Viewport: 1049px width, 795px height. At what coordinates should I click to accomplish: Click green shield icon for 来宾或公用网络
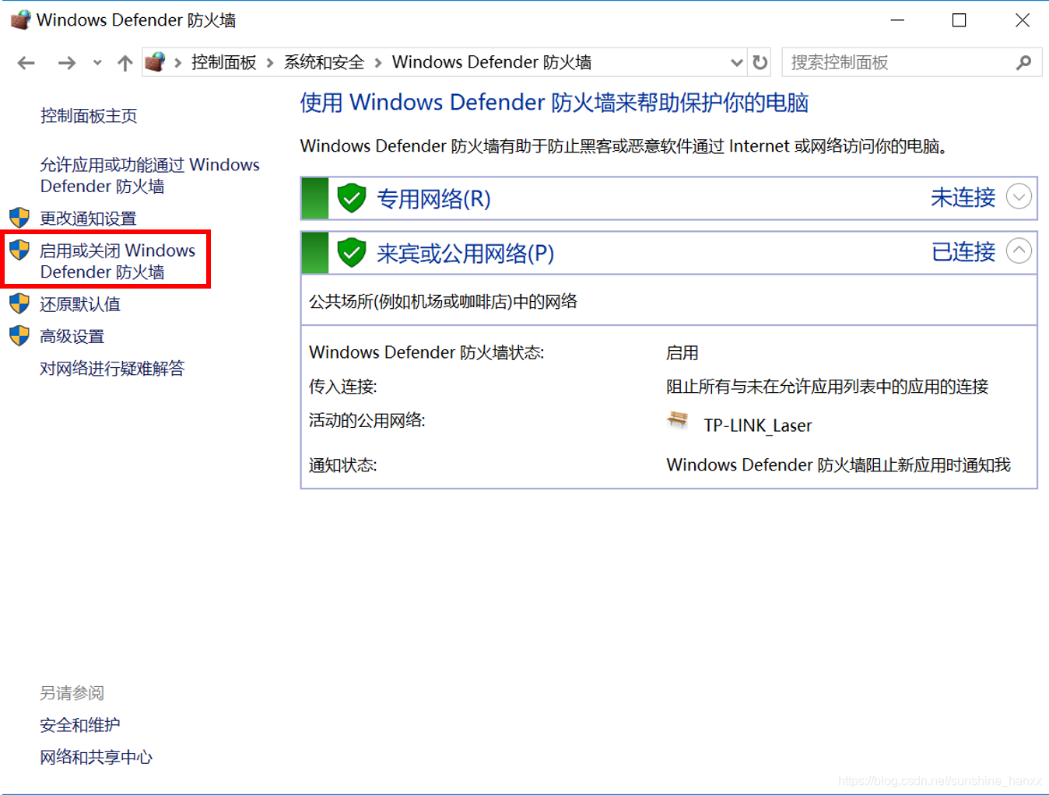[x=352, y=253]
